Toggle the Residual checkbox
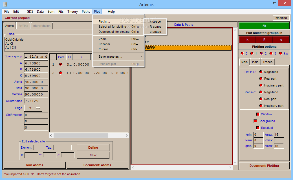293x180 pixels. click(258, 128)
